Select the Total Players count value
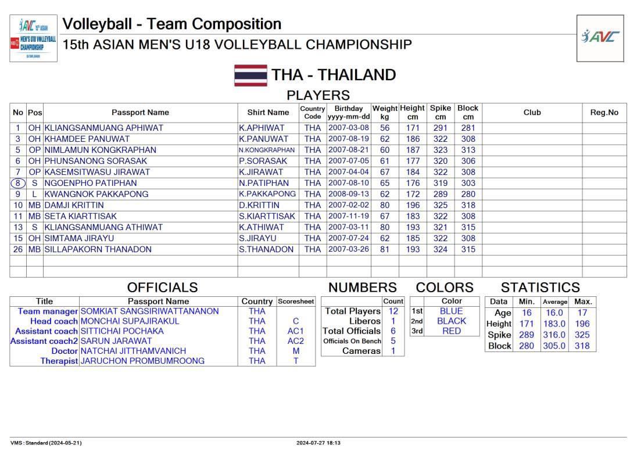Image resolution: width=637 pixels, height=452 pixels. (393, 311)
